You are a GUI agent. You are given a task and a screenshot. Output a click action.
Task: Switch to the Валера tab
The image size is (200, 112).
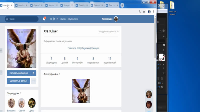click(x=66, y=5)
